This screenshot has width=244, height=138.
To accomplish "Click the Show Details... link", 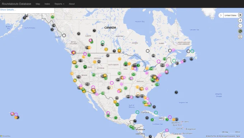I will pyautogui.click(x=8, y=10).
